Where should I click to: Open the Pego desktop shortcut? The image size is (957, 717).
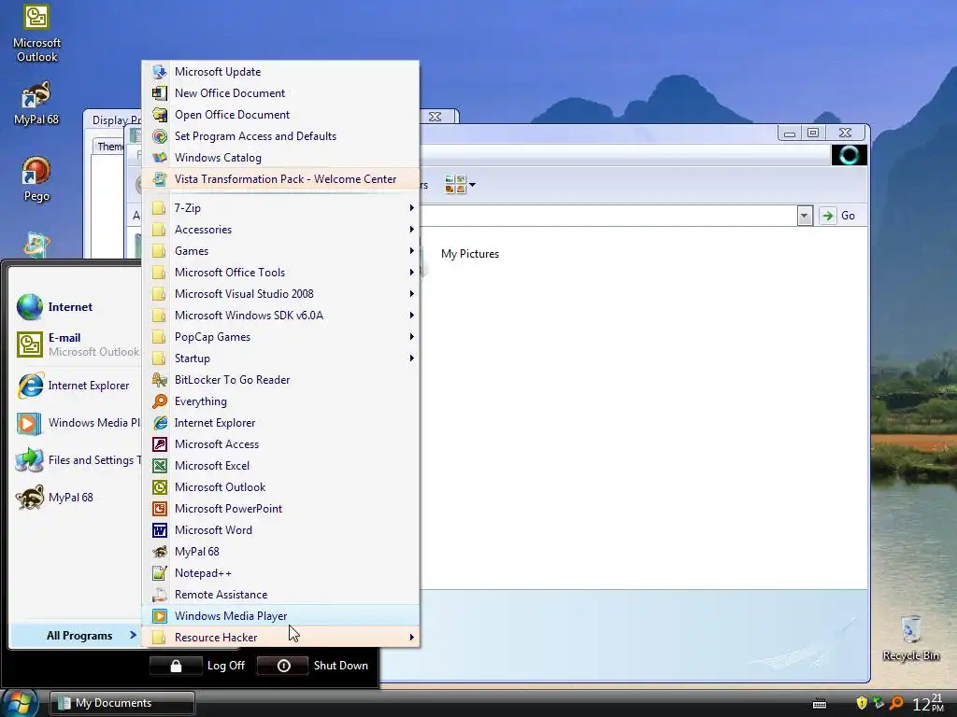pyautogui.click(x=36, y=179)
